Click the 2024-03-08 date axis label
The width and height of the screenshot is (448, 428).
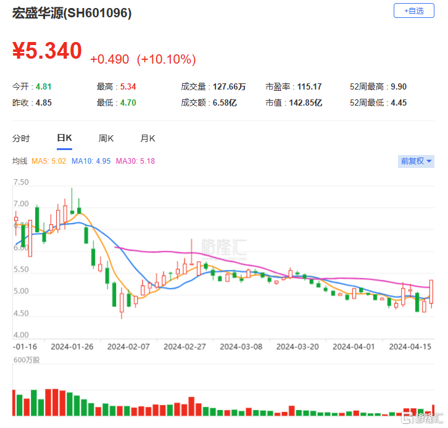pos(241,347)
